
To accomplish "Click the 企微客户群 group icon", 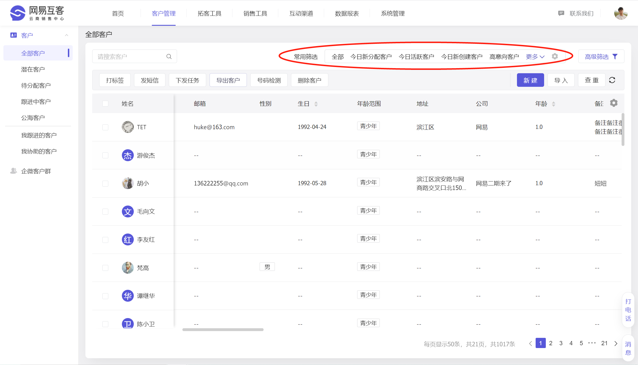I will click(x=13, y=171).
